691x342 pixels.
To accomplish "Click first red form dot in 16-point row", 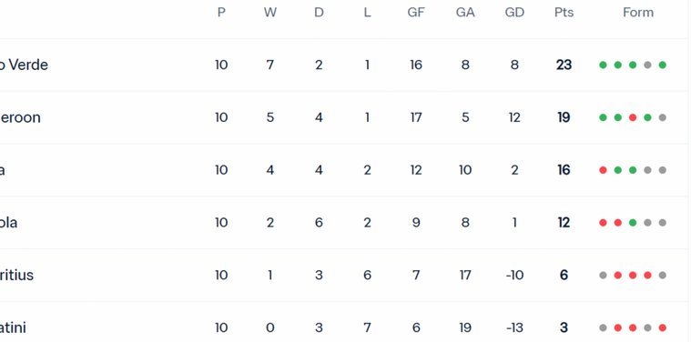I will click(603, 170).
